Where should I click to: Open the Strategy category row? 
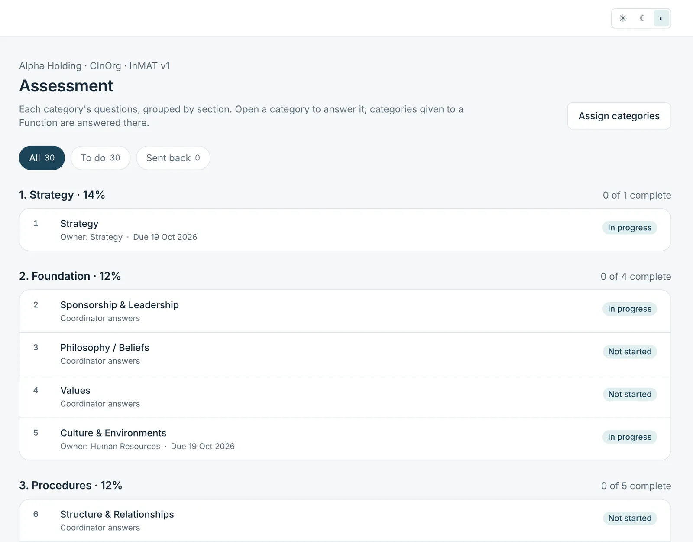pos(345,230)
